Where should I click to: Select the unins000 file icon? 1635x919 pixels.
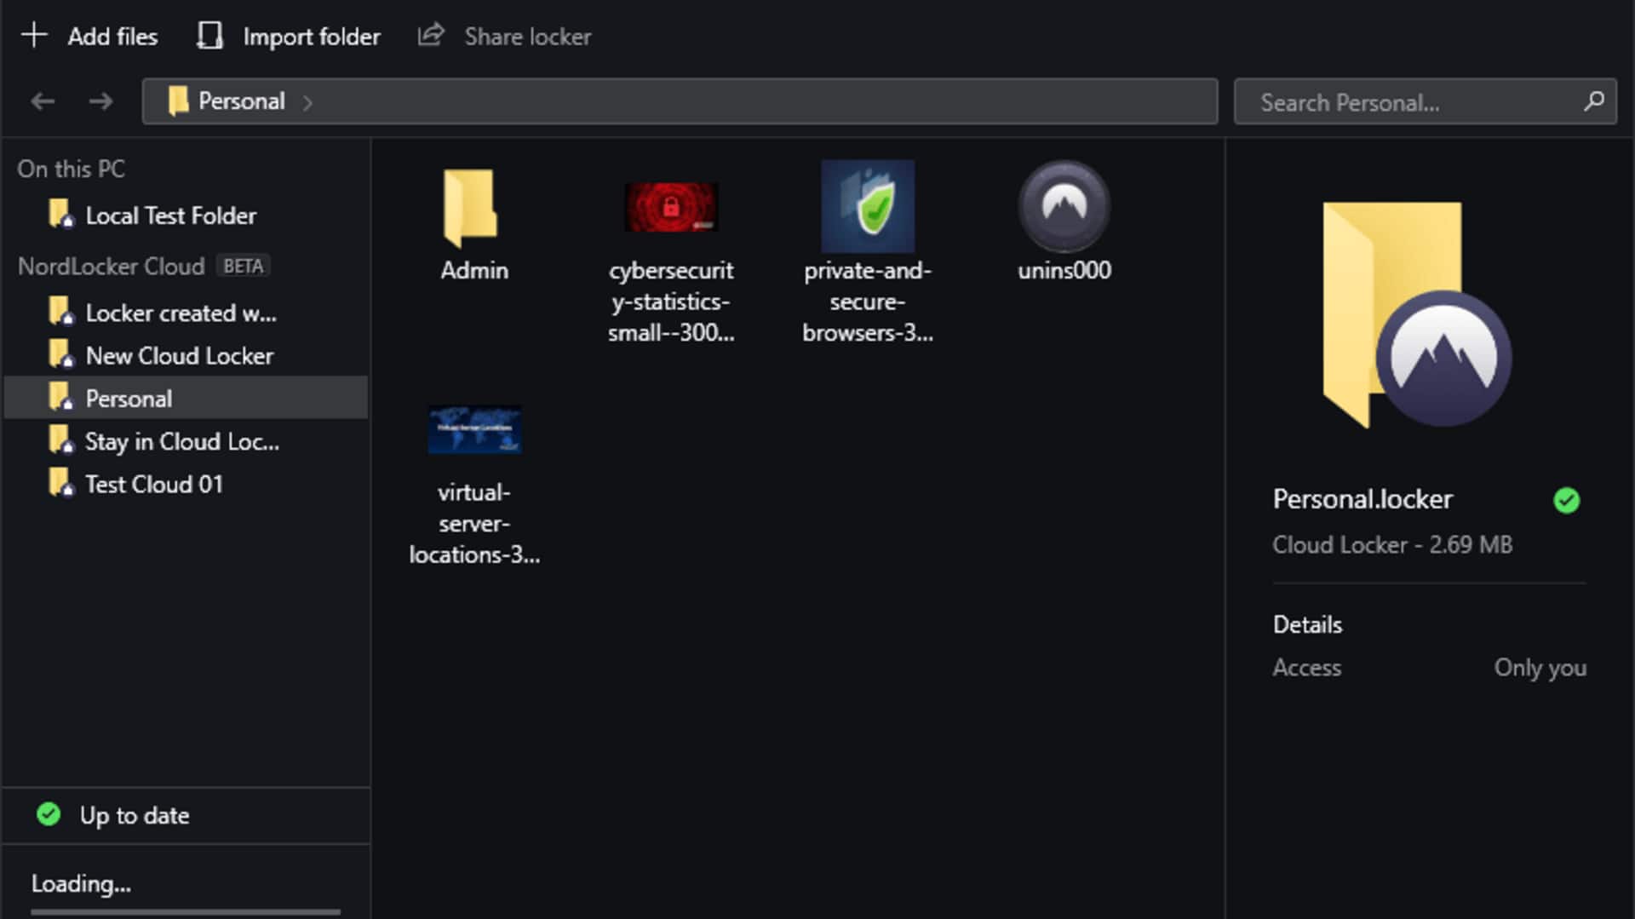pyautogui.click(x=1064, y=206)
